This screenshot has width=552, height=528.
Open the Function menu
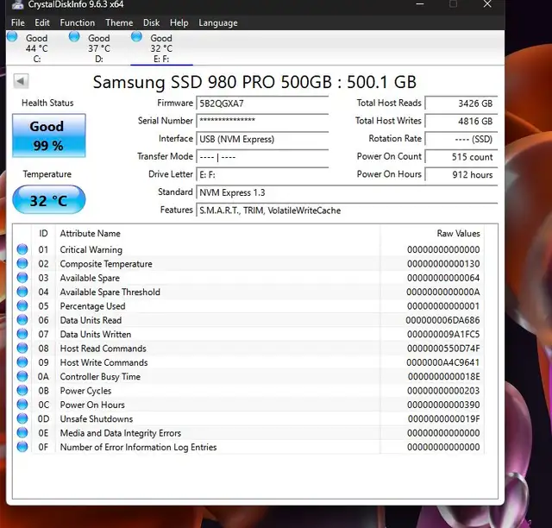[x=77, y=23]
